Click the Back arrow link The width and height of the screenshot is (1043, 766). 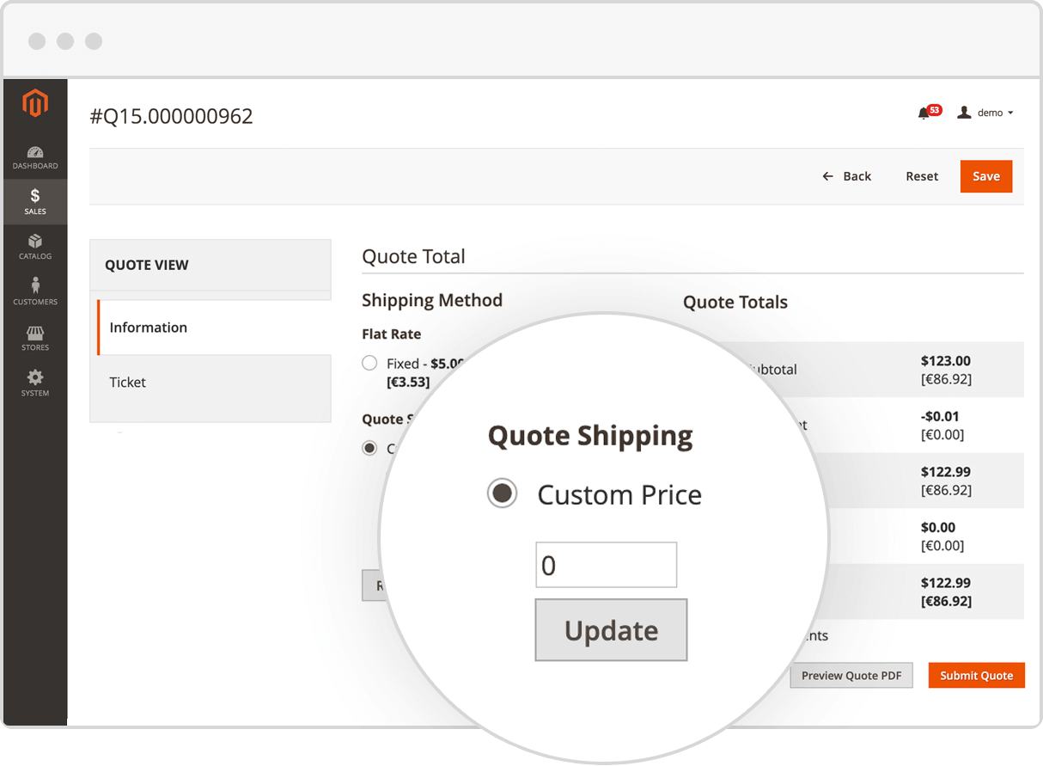click(x=846, y=176)
